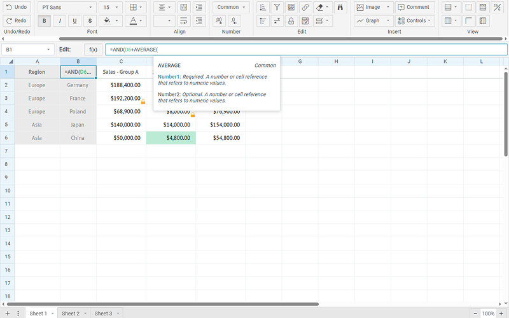Image resolution: width=509 pixels, height=318 pixels.
Task: Toggle the show formulas icon
Action: click(497, 7)
